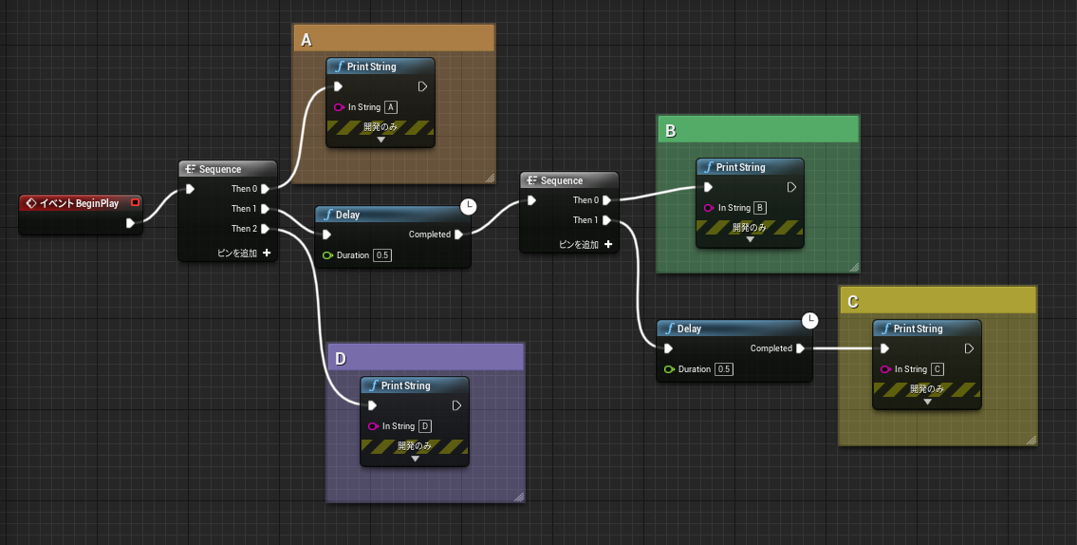This screenshot has width=1077, height=545.
Task: Grab resize handle of comment box A
Action: coord(490,178)
